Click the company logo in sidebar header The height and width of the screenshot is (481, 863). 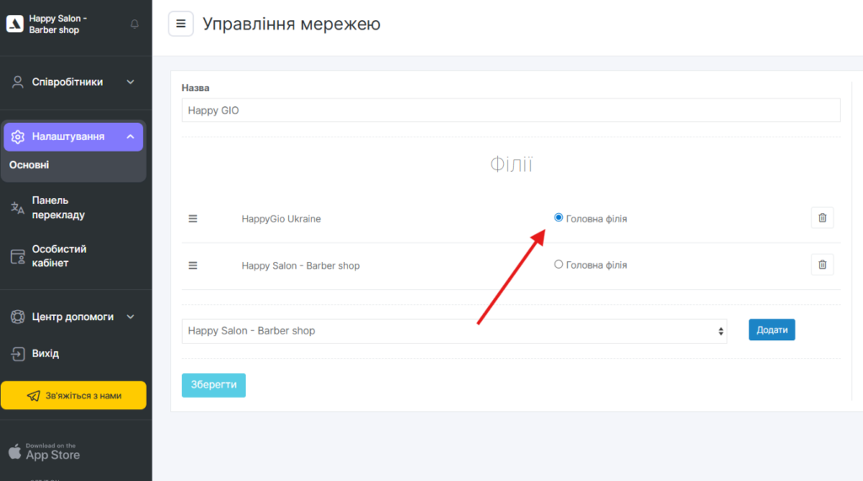pos(15,24)
